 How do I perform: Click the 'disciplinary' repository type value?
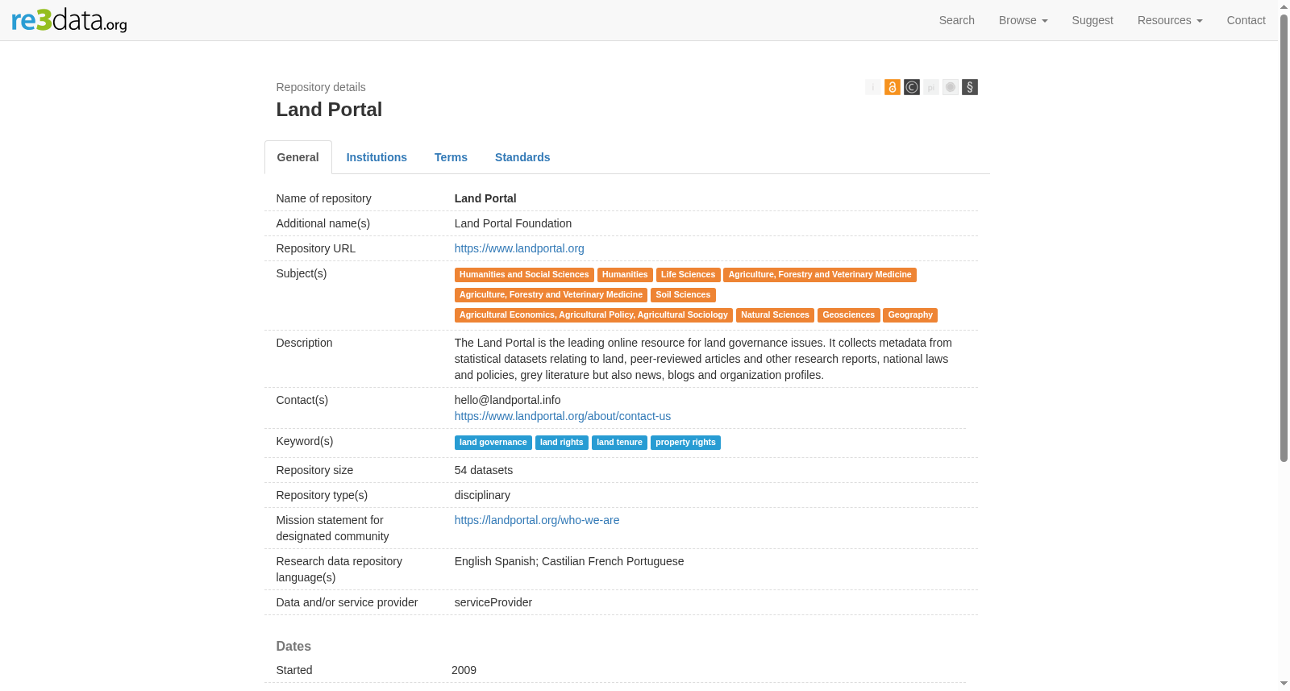tap(482, 495)
